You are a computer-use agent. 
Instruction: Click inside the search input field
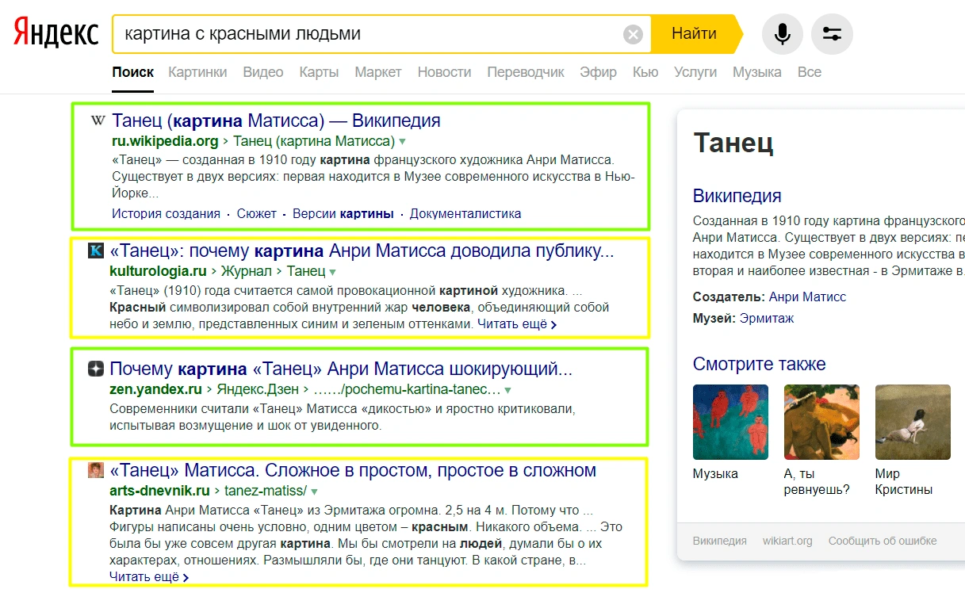357,33
